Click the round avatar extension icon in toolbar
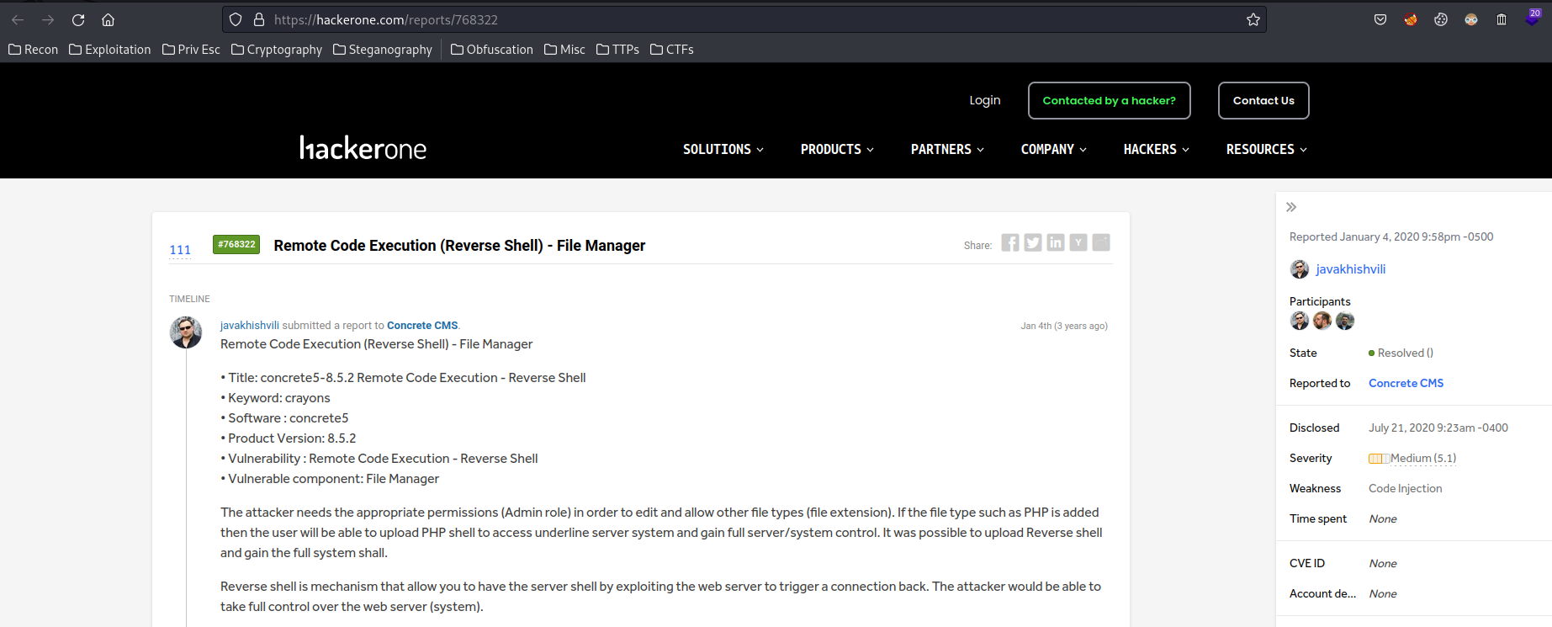 pyautogui.click(x=1471, y=19)
